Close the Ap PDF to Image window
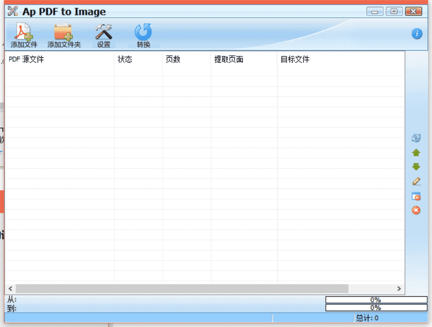Viewport: 432px width, 327px height. click(413, 12)
